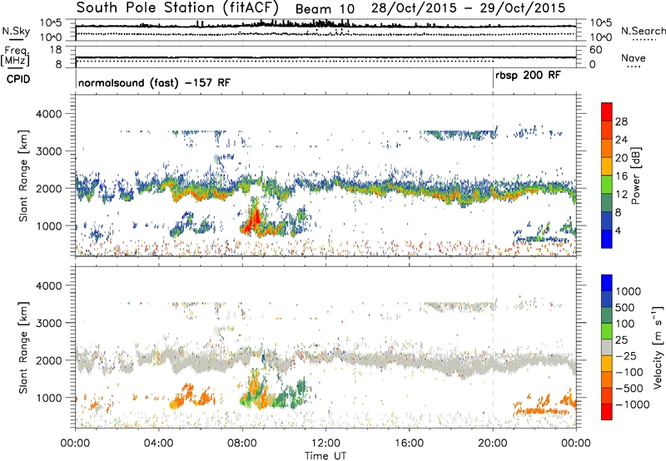666x461 pixels.
Task: Click the 4 dB tick label on the power colorbar
Action: click(x=619, y=230)
